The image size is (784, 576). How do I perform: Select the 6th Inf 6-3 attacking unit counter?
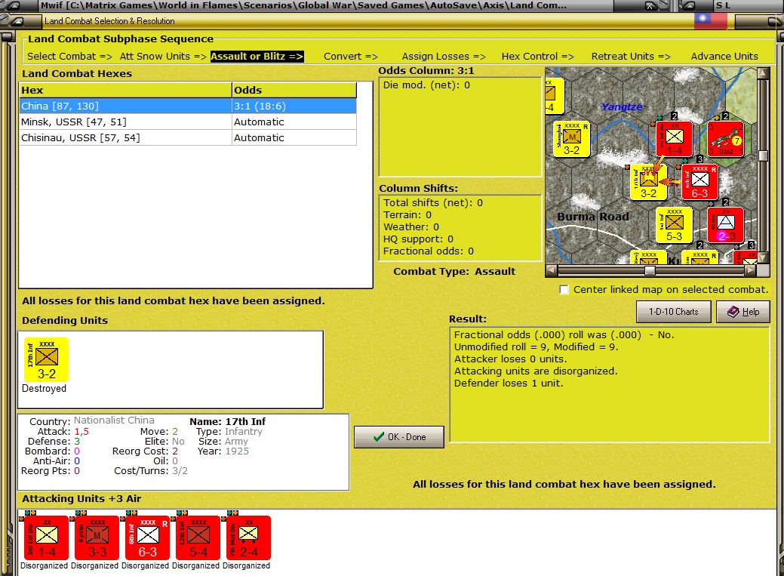tap(147, 538)
